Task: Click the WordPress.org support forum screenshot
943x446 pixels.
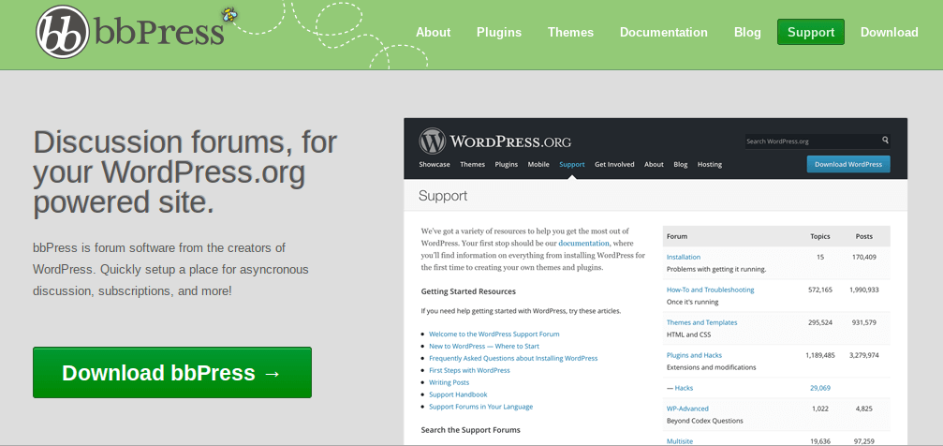Action: coord(656,281)
